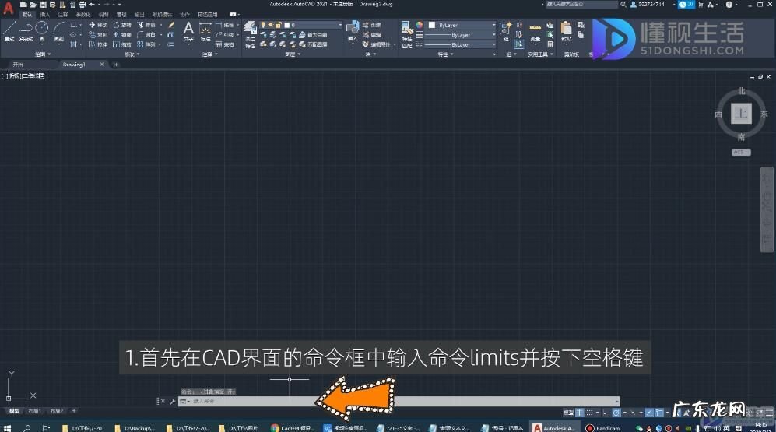Toggle the Model (模型) space status button
This screenshot has width=776, height=432.
568,413
